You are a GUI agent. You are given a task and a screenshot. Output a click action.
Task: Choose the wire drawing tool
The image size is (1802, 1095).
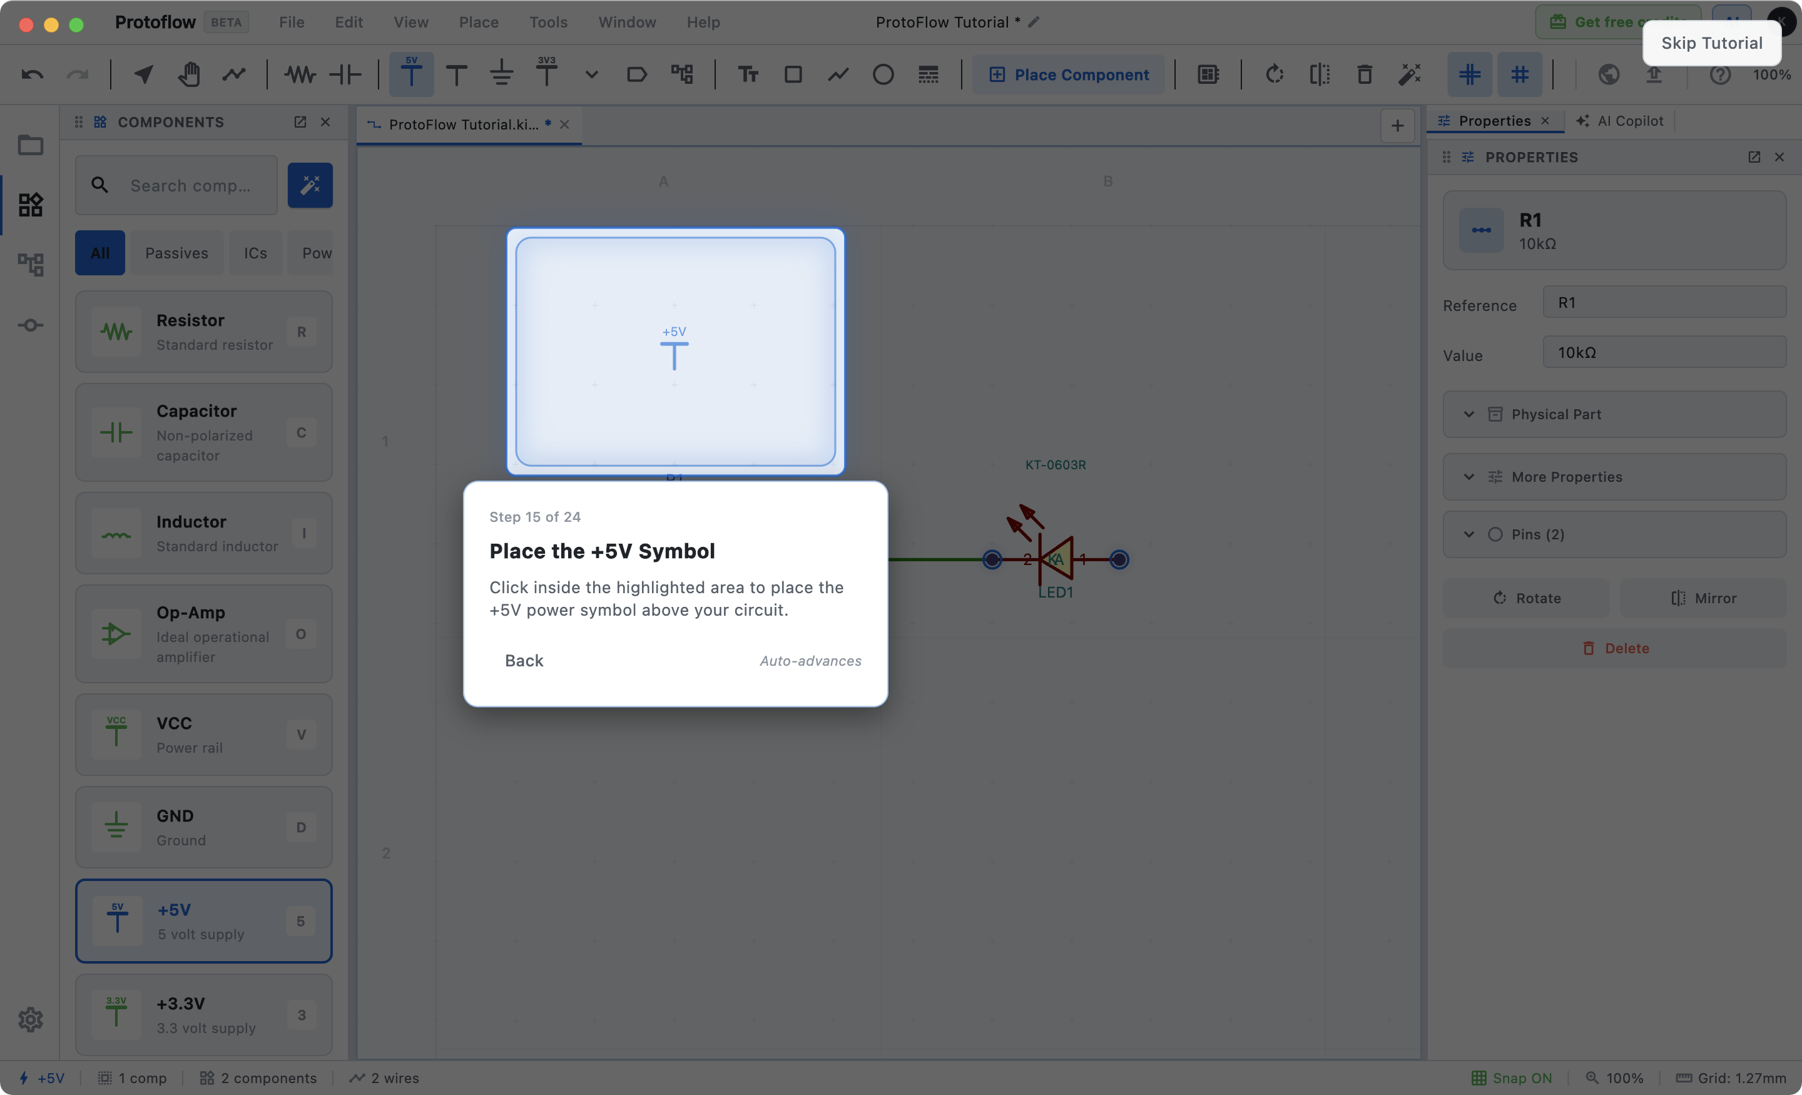coord(234,74)
